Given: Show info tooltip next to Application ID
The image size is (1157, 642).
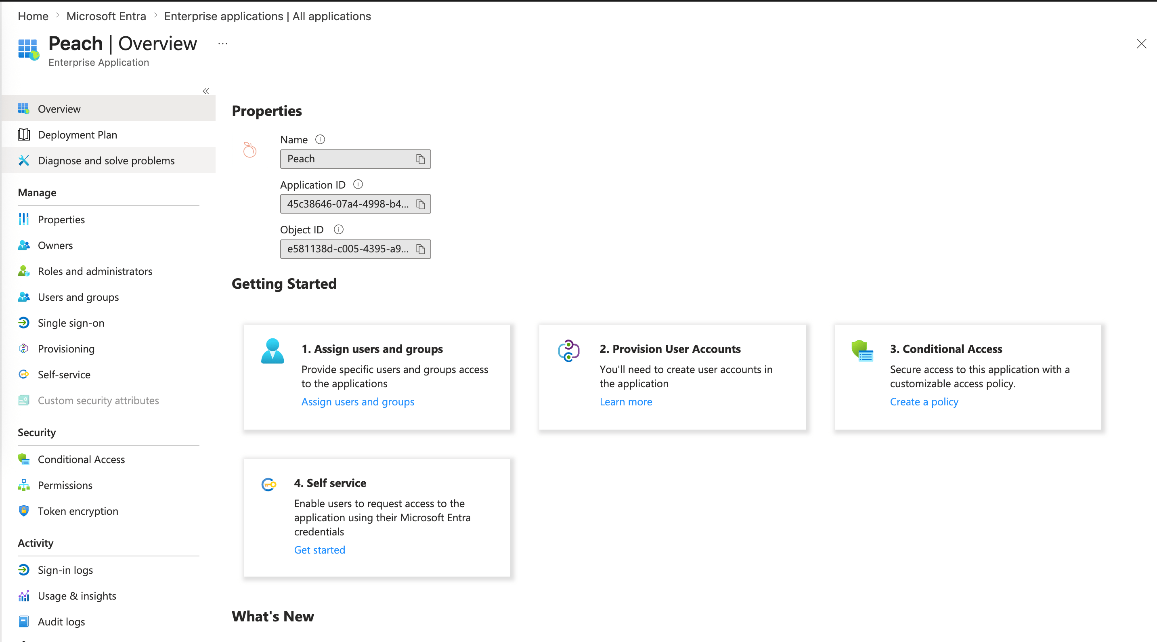Looking at the screenshot, I should (x=358, y=184).
